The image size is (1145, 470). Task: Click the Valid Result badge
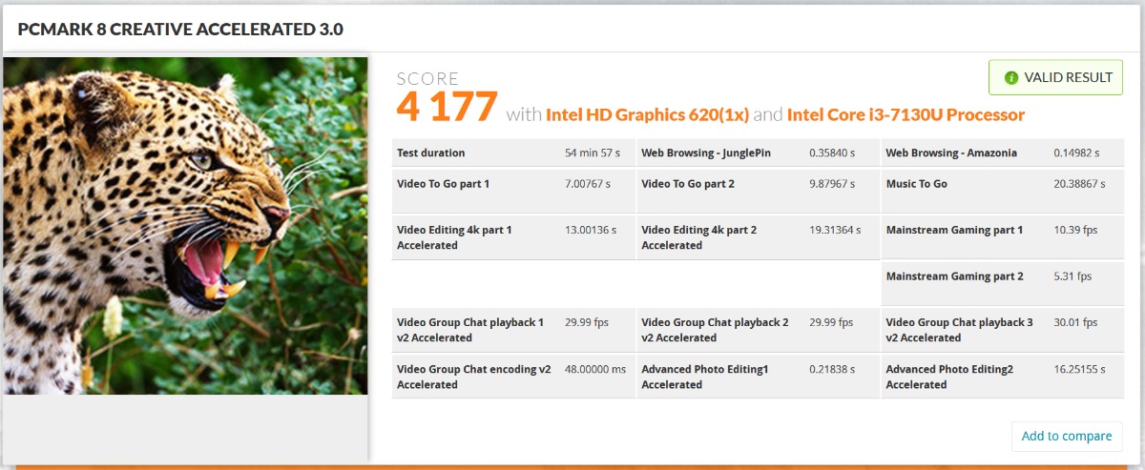[1055, 78]
